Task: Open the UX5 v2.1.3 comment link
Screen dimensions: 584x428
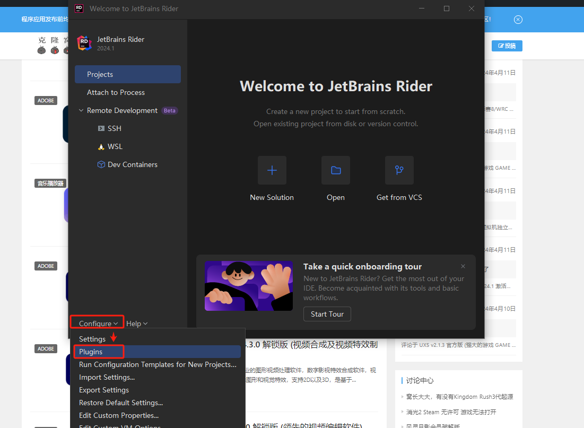Action: point(458,345)
